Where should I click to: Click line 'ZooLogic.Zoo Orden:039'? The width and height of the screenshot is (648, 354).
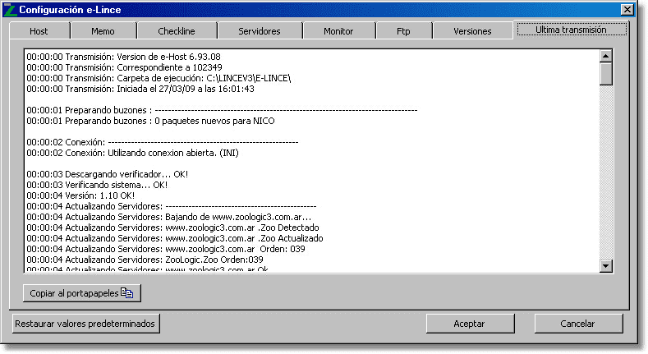pyautogui.click(x=145, y=260)
